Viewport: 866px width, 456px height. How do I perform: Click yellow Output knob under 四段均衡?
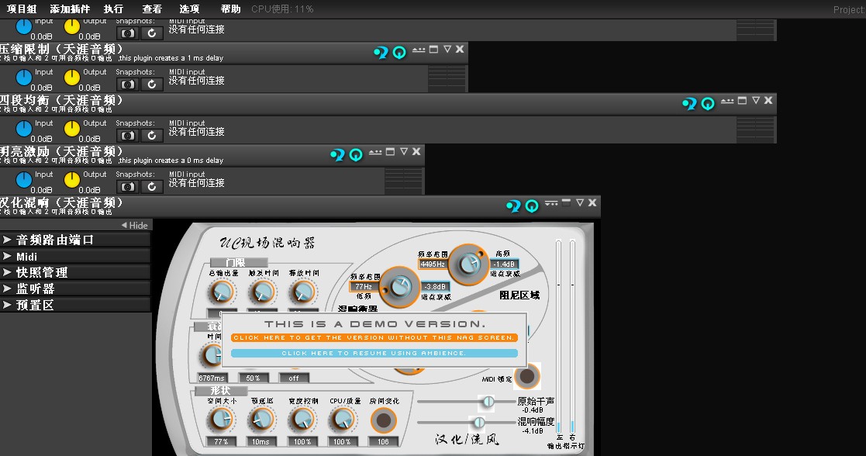point(72,129)
